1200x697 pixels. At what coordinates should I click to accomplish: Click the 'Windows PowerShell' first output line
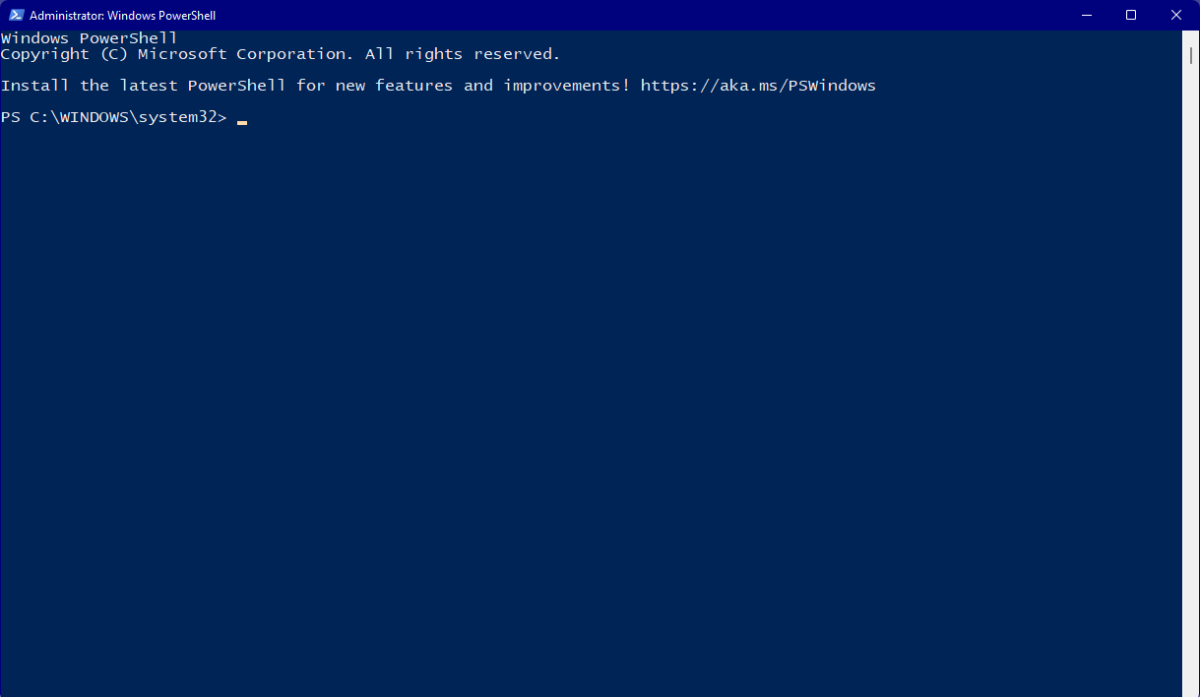tap(90, 38)
